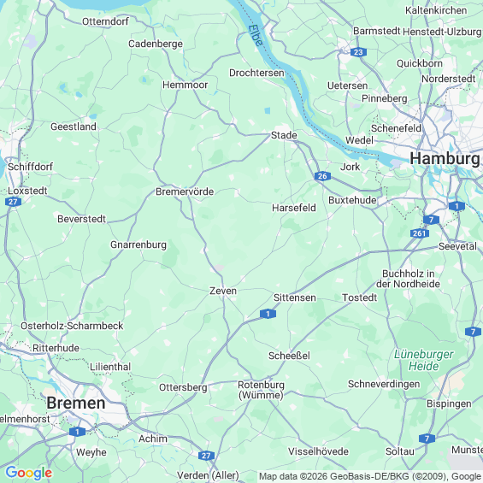Click the A23 highway shield near Barmstedt
483x483 pixels.
pos(358,52)
